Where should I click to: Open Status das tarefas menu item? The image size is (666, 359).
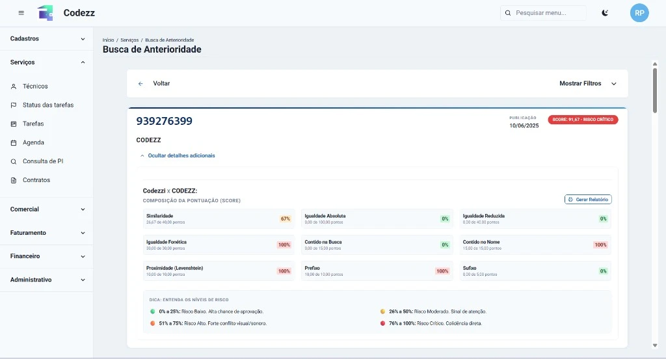tap(47, 105)
